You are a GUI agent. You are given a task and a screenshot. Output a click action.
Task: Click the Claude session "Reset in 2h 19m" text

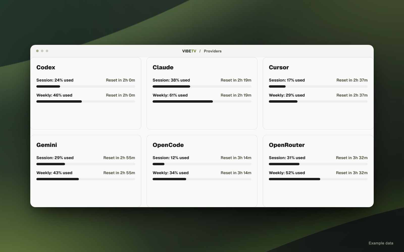pos(236,80)
